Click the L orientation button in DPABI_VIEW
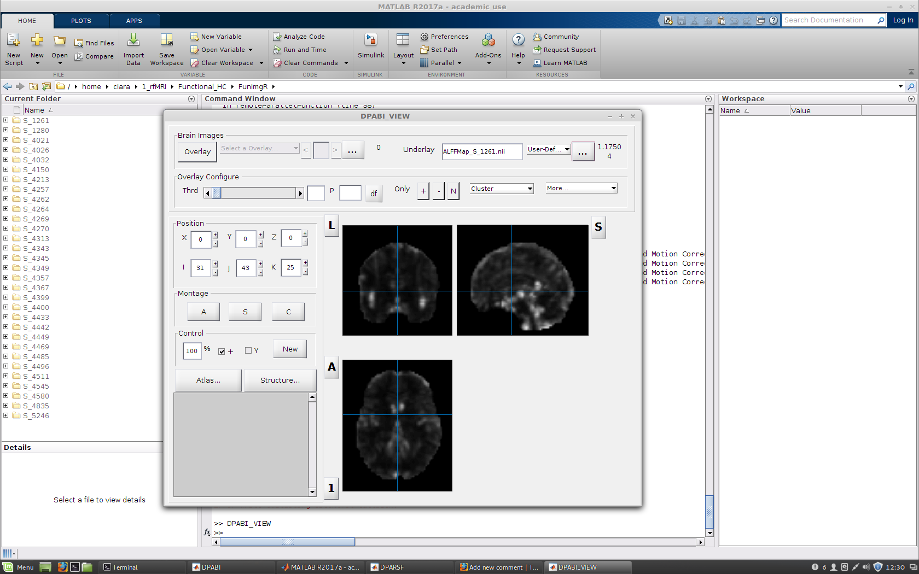 tap(331, 225)
